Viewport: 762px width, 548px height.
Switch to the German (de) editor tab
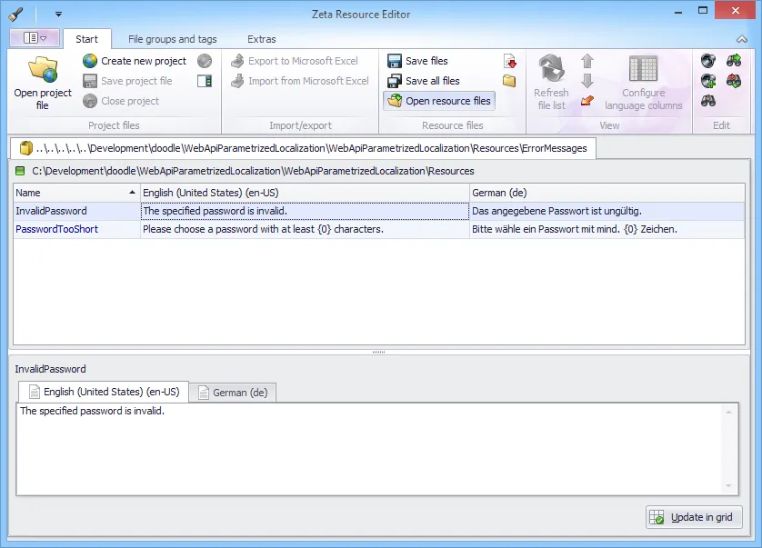pos(234,393)
